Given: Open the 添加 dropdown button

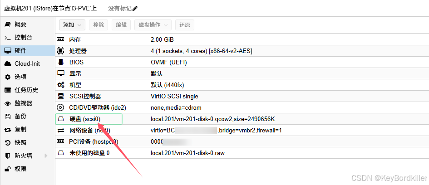Looking at the screenshot, I should 72,25.
